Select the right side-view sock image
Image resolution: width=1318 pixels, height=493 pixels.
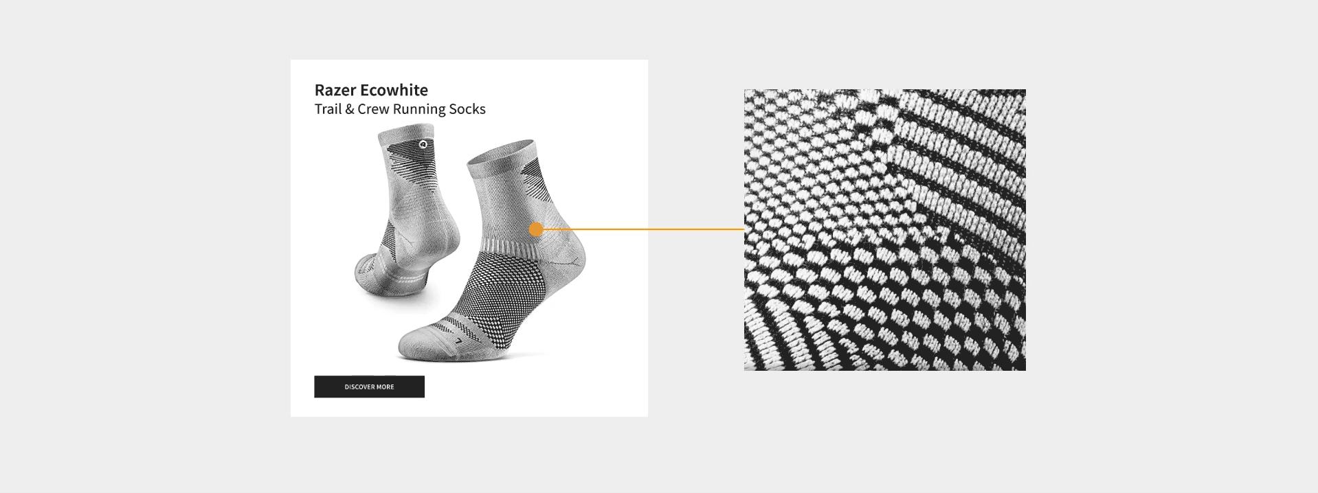[x=493, y=251]
